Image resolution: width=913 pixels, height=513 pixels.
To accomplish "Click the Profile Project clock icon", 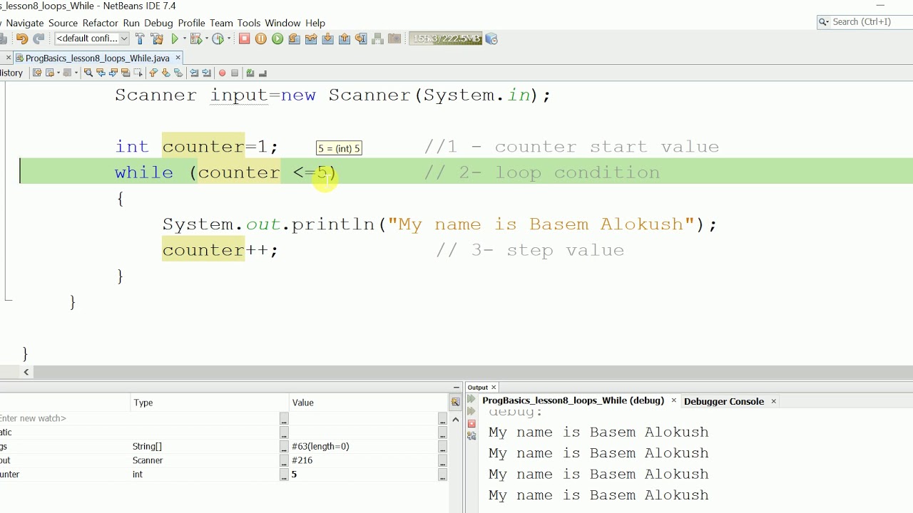I will tap(218, 38).
